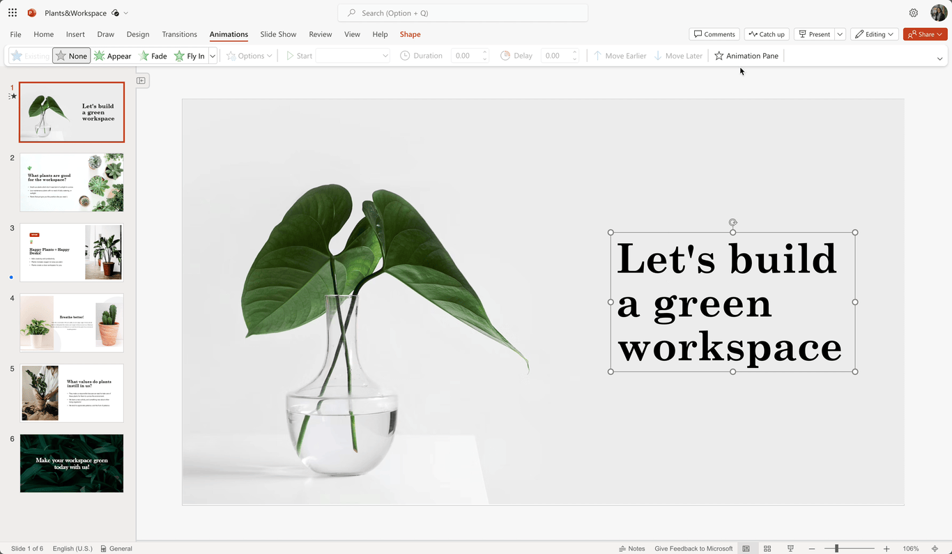Increase Duration with its up stepper arrow
This screenshot has height=554, width=952.
click(484, 52)
